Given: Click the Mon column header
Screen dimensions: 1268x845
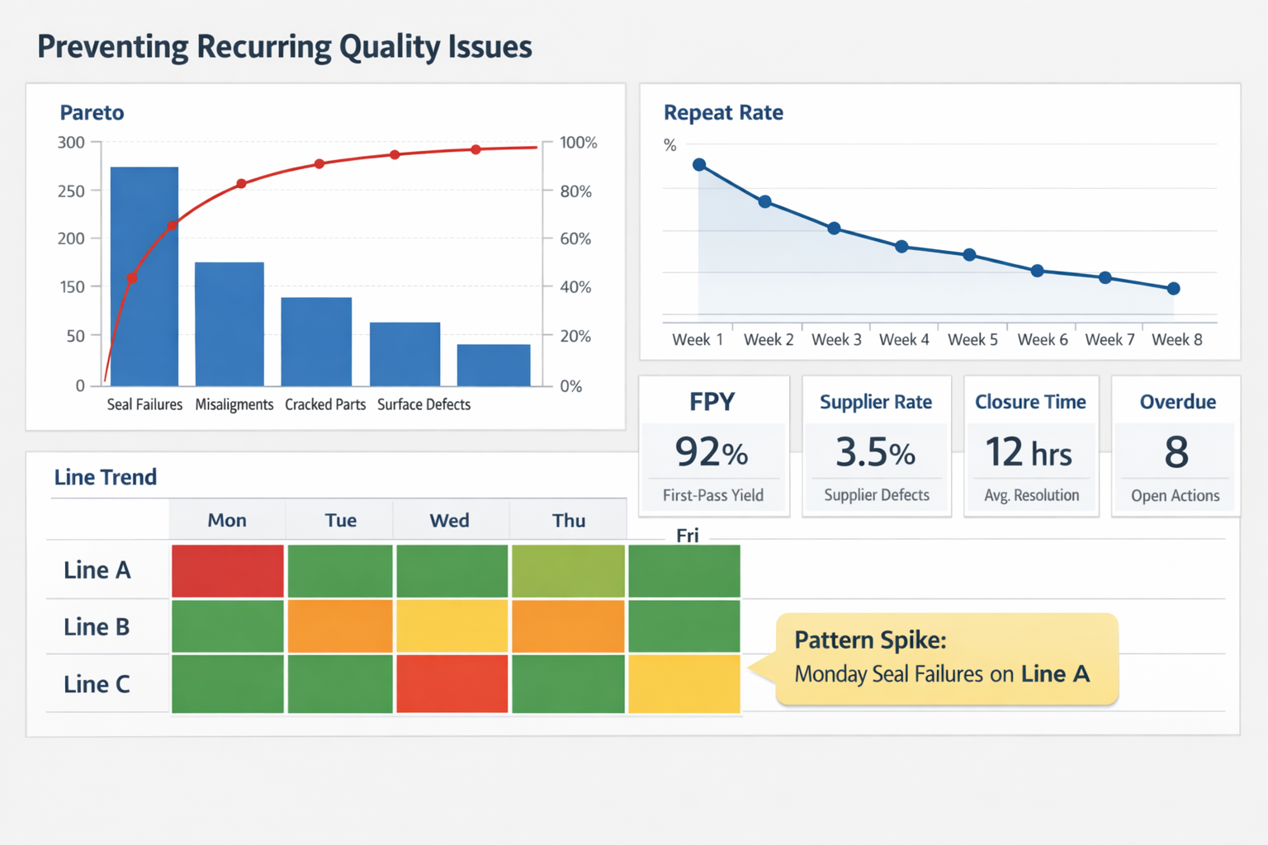Looking at the screenshot, I should 227,520.
